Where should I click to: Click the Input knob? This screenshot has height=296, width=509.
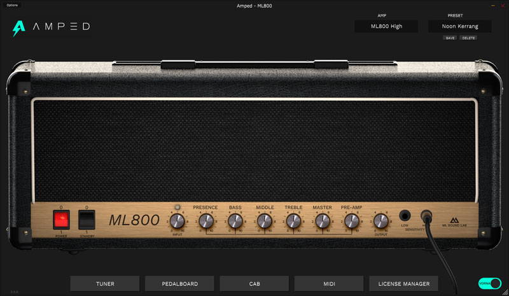pos(178,222)
